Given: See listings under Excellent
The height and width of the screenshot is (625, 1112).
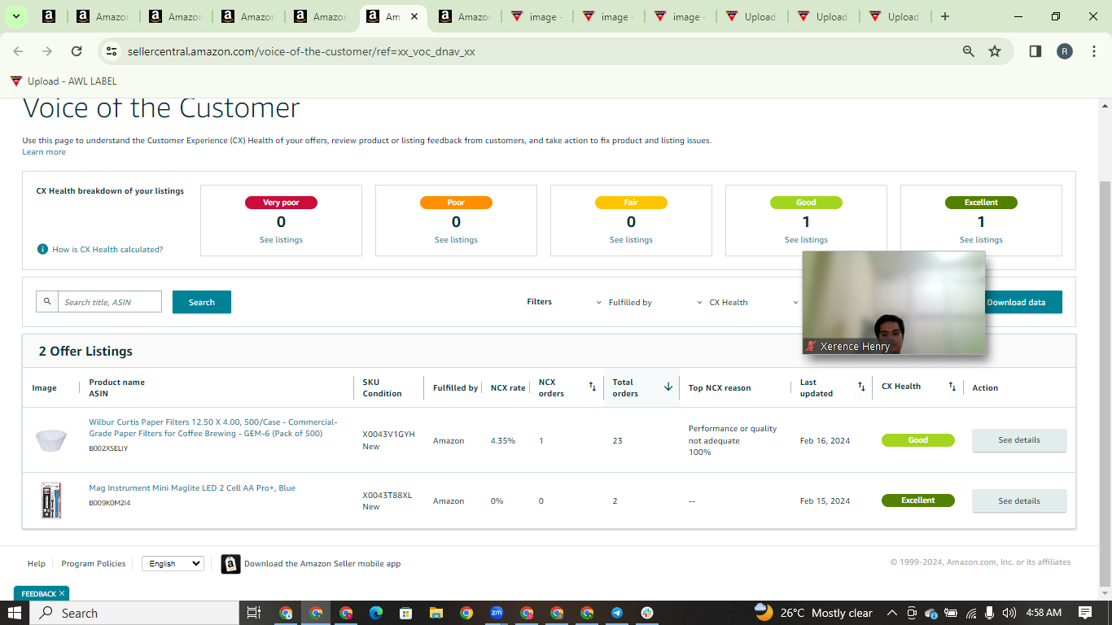Looking at the screenshot, I should coord(981,240).
